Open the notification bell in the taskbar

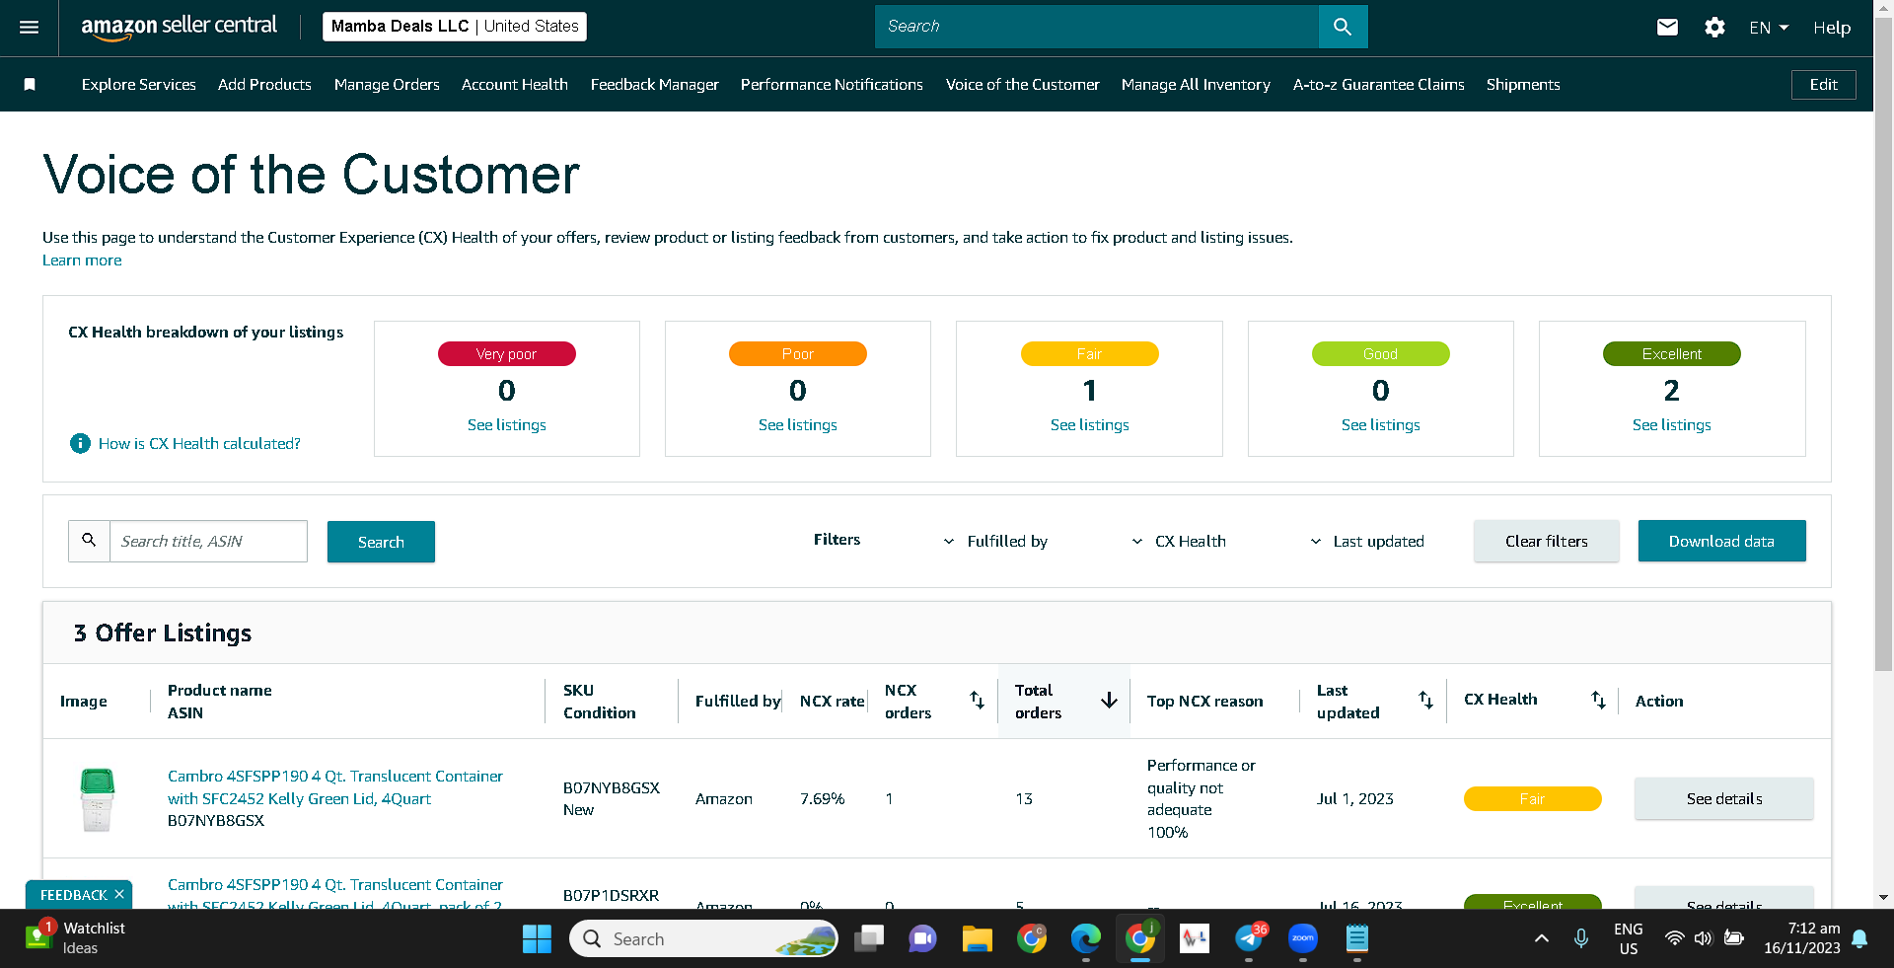click(1859, 938)
